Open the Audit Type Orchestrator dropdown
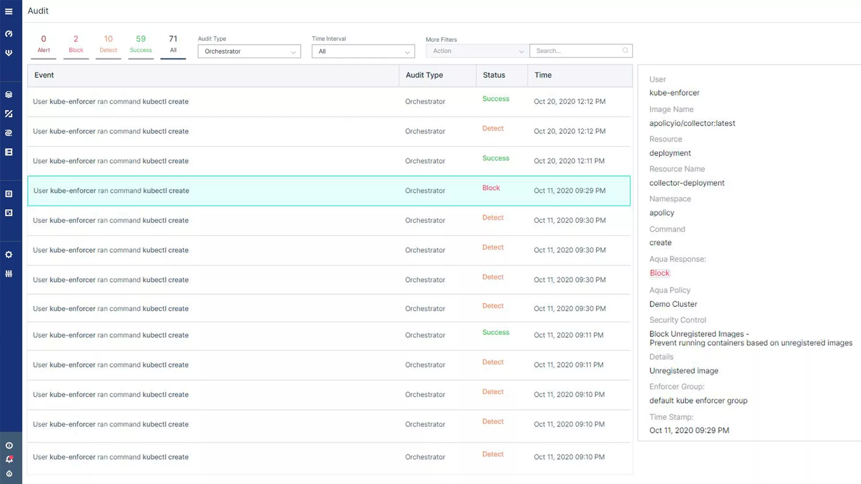The width and height of the screenshot is (861, 484). [249, 52]
